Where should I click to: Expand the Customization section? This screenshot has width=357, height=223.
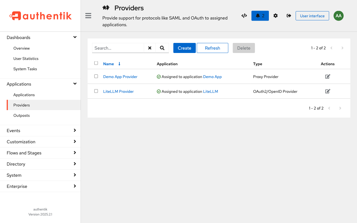[x=40, y=142]
